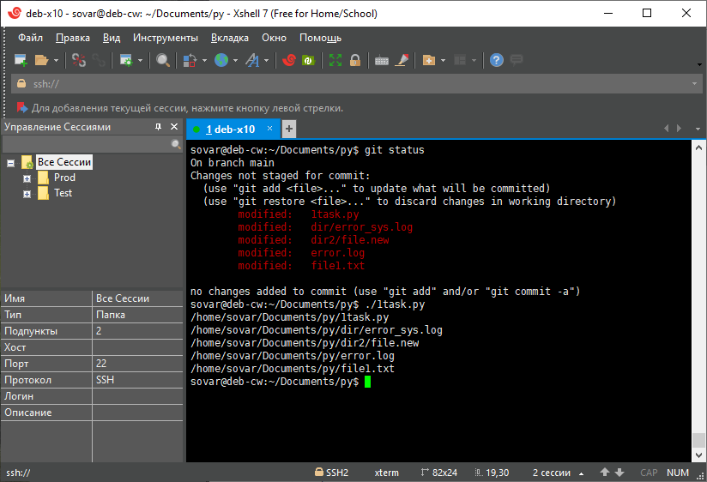Viewport: 707px width, 482px height.
Task: Click the red Disconnect icon
Action: [x=79, y=60]
